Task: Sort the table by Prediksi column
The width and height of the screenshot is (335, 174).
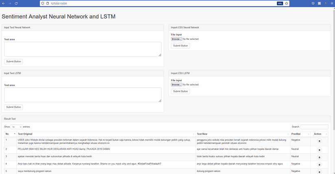Action: (300, 134)
